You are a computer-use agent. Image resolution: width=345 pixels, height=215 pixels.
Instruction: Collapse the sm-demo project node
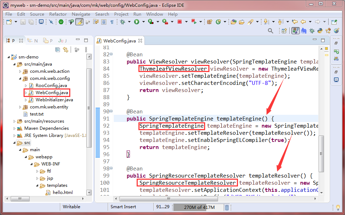(x=9, y=57)
